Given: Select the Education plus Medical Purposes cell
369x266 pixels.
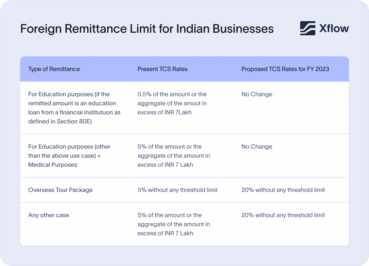Looking at the screenshot, I should [69, 156].
